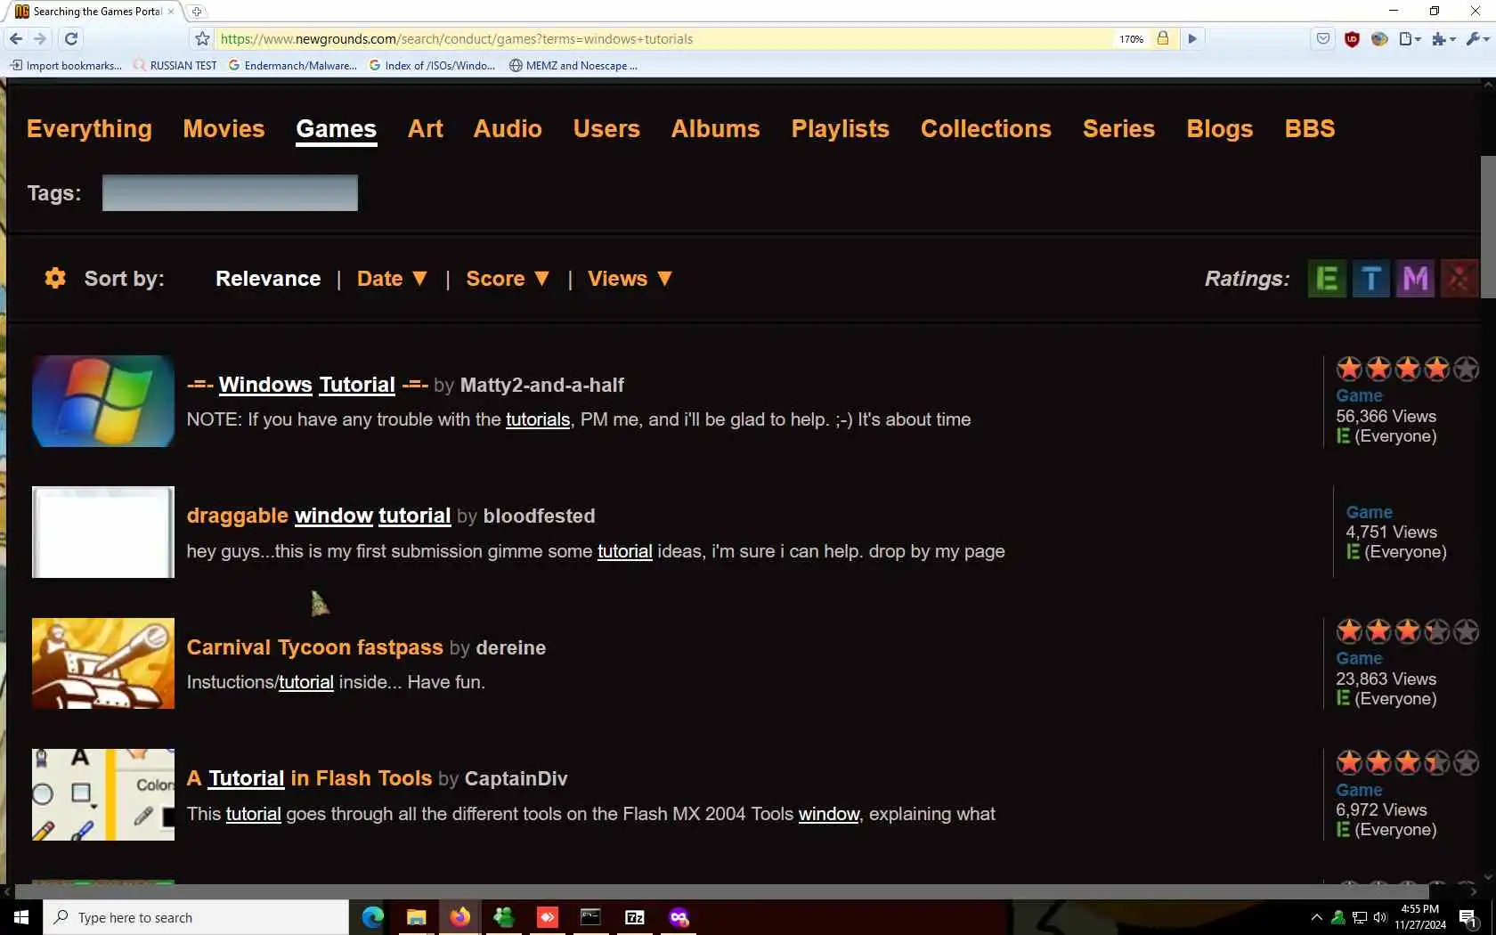Click the draggable window tutorial blank thumbnail
Screen dimensions: 1496x935
point(103,532)
